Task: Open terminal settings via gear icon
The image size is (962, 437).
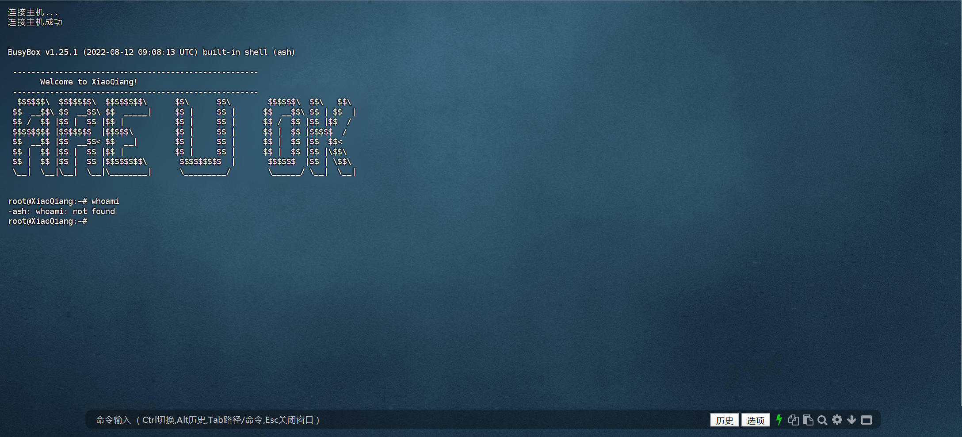Action: click(x=837, y=420)
